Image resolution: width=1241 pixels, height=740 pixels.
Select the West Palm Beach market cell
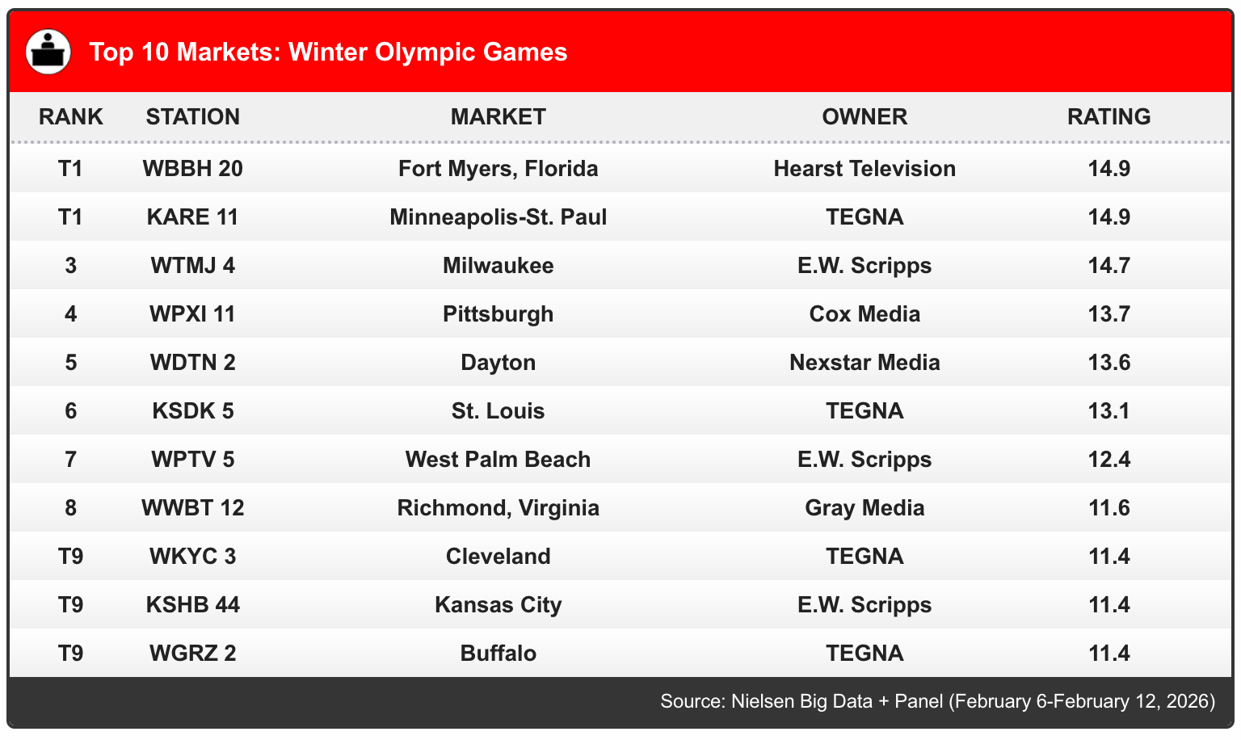498,459
